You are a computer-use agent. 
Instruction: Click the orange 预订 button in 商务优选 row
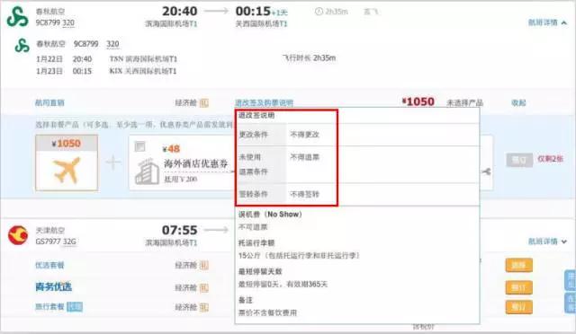518,287
